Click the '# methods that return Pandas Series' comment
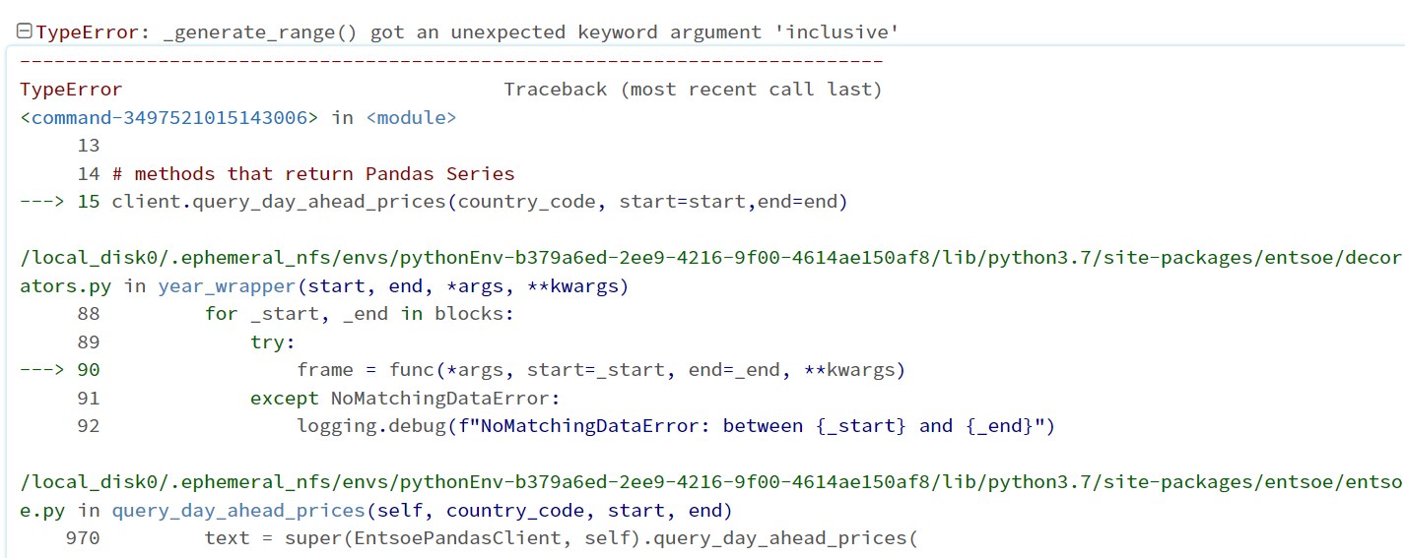The image size is (1405, 558). tap(313, 174)
